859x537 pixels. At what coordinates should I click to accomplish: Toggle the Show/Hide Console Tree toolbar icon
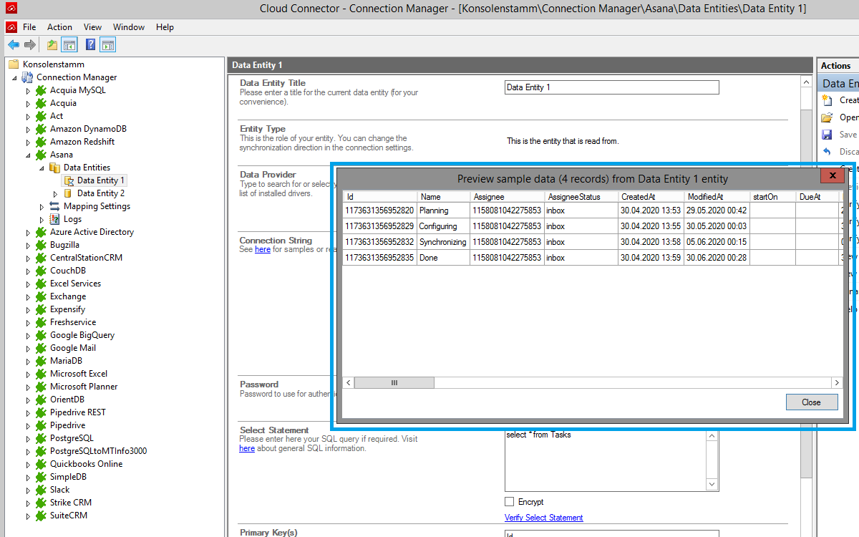tap(69, 45)
